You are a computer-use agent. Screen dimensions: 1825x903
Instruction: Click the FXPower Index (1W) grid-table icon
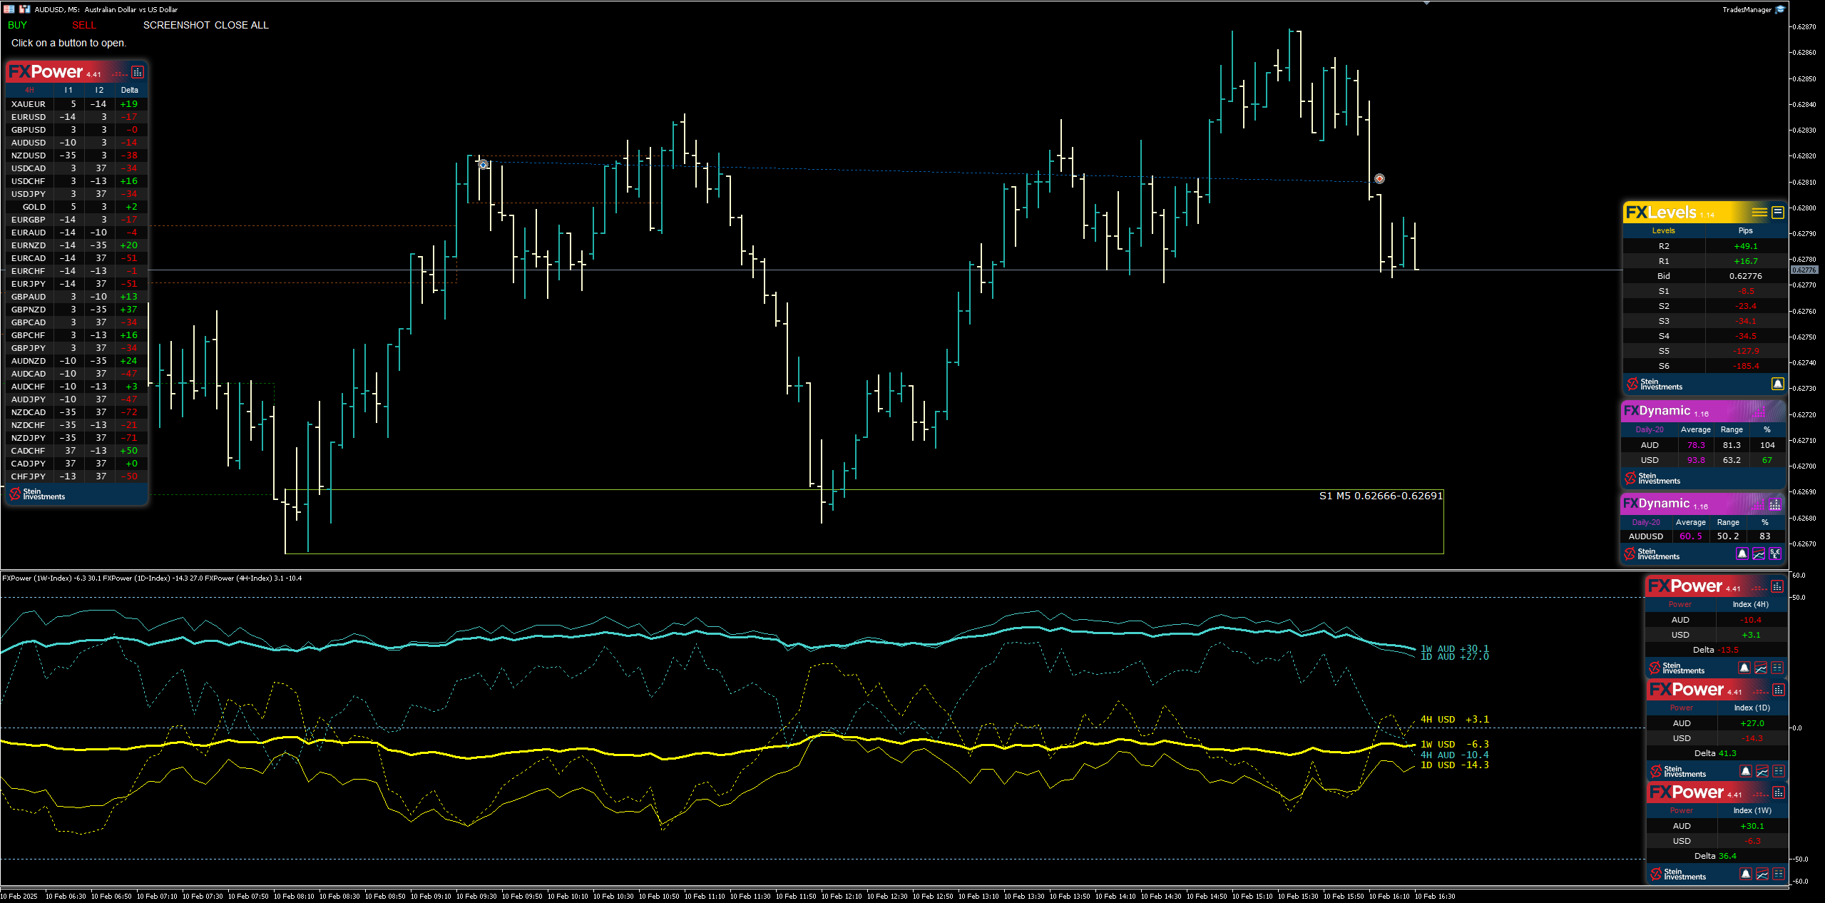[1779, 874]
